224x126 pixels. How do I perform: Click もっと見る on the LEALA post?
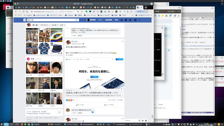69,55
